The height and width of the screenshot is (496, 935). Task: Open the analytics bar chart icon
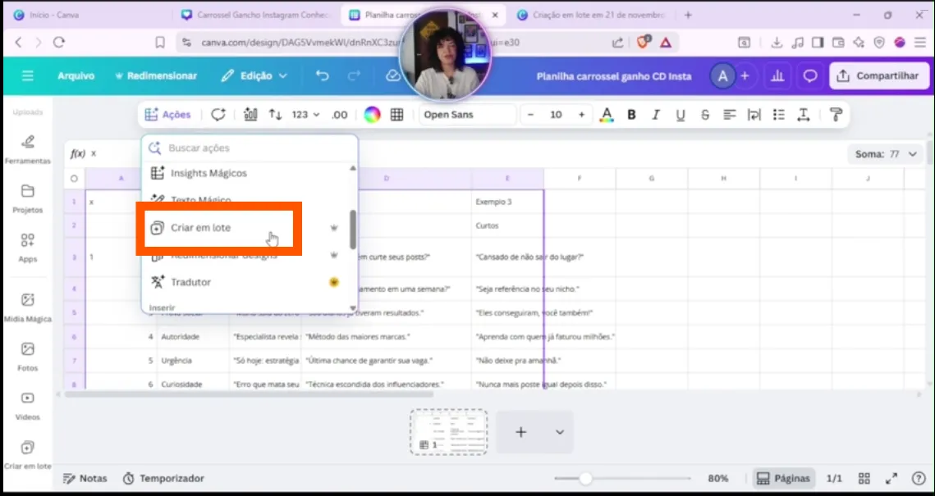coord(776,76)
